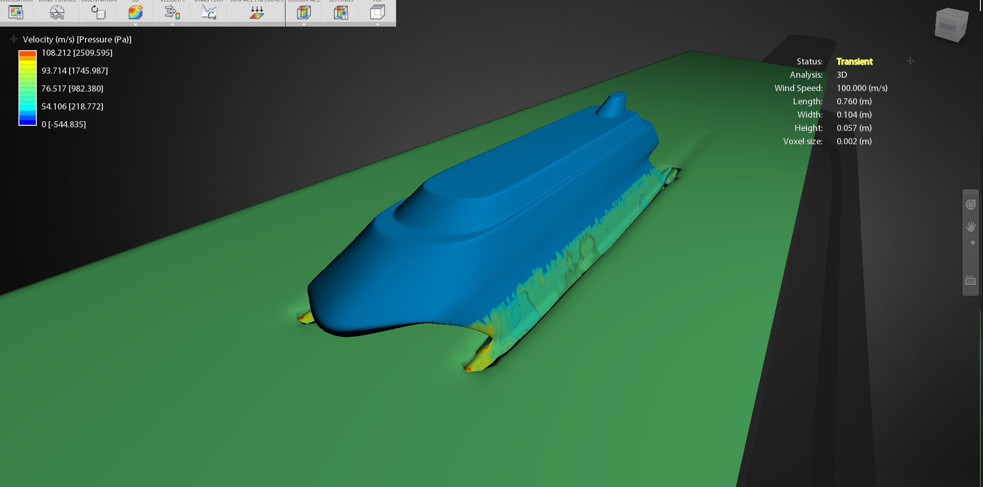The height and width of the screenshot is (487, 983).
Task: Click the Length value '0.760 (m)'
Action: click(x=854, y=101)
